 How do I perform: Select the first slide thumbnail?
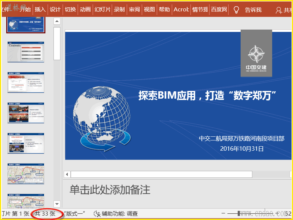[x=26, y=24]
